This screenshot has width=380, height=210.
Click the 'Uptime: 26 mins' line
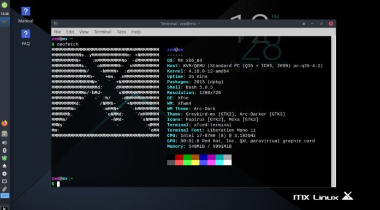point(187,76)
